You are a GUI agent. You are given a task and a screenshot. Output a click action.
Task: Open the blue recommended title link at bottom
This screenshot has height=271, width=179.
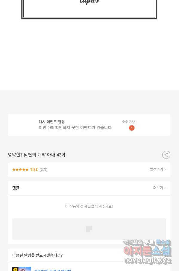(52, 270)
